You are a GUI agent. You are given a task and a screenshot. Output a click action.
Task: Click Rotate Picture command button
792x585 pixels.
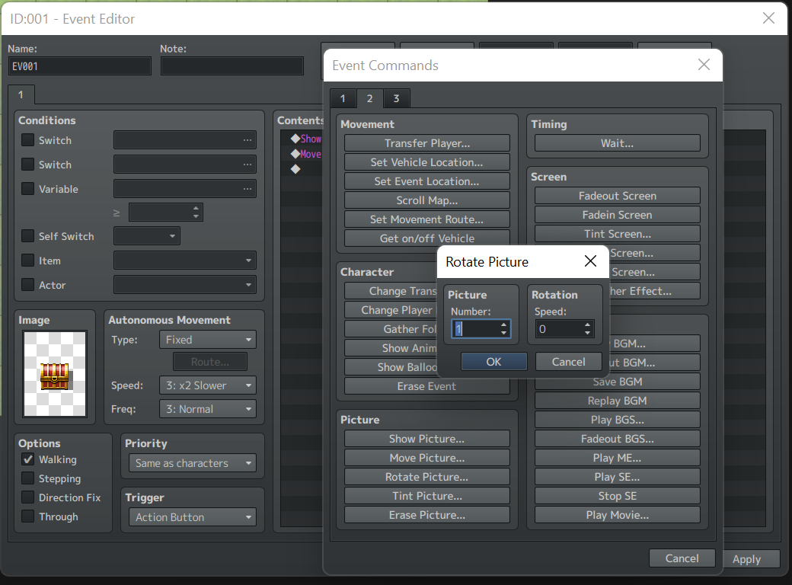click(426, 477)
